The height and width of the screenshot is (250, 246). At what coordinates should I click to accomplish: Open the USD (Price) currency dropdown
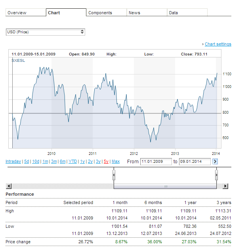tap(46, 32)
